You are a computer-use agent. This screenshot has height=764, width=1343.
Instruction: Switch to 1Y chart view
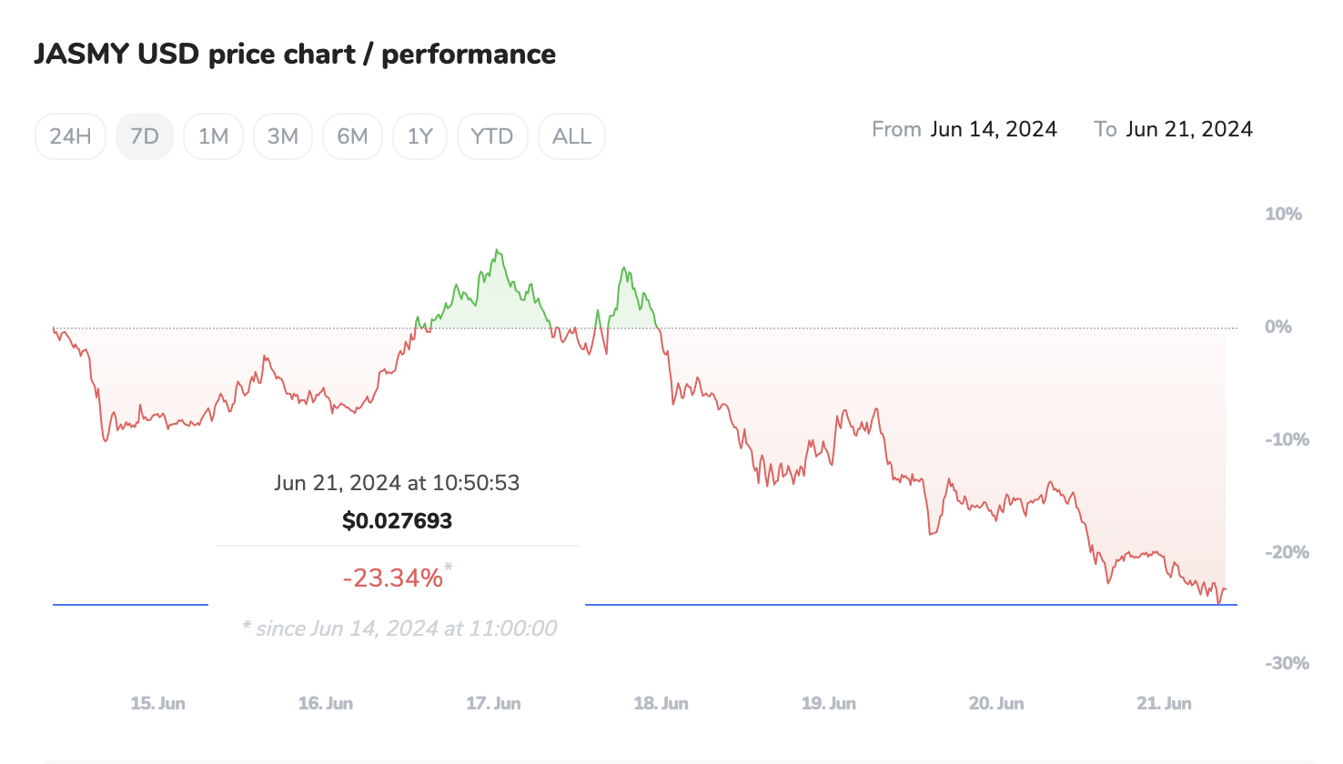click(x=419, y=136)
